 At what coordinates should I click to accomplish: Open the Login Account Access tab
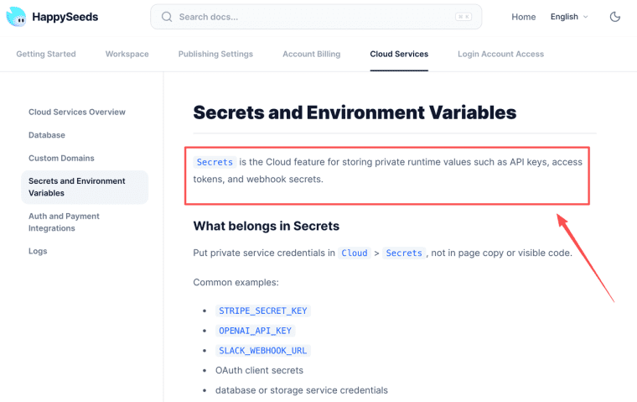tap(501, 54)
